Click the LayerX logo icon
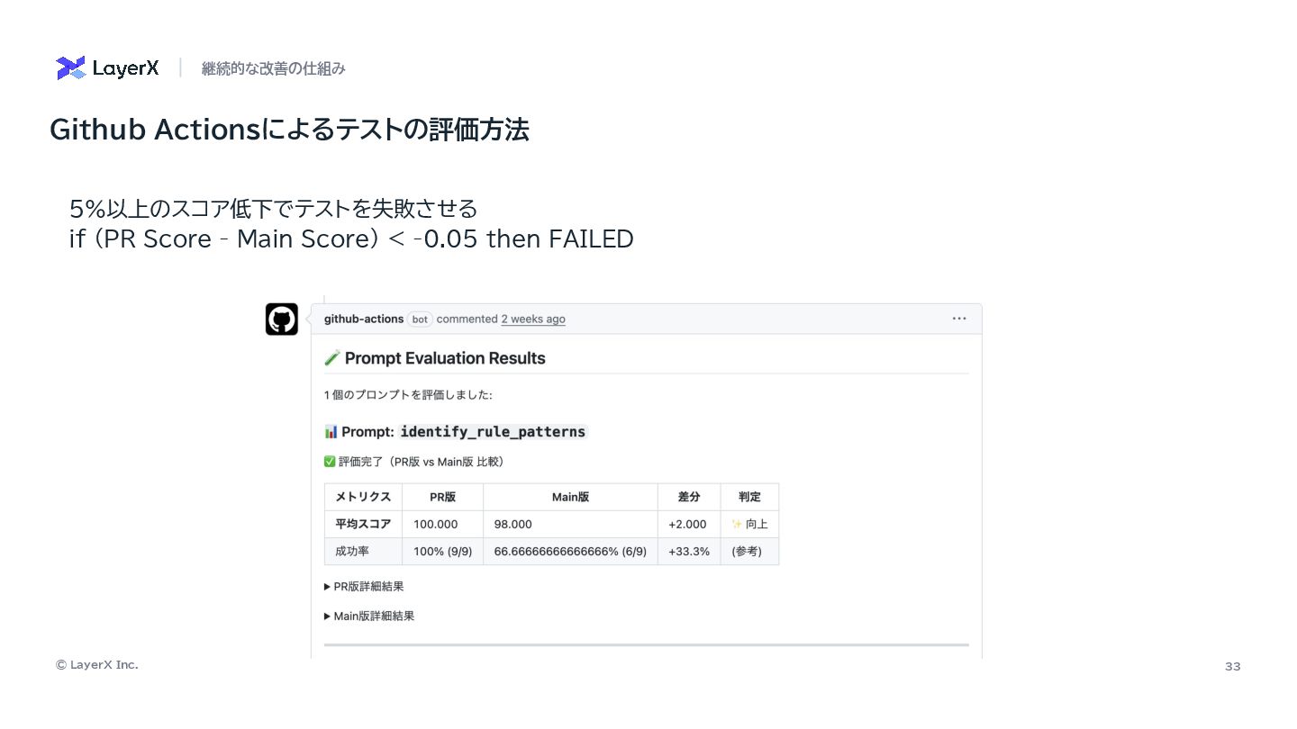The image size is (1297, 729). click(70, 68)
